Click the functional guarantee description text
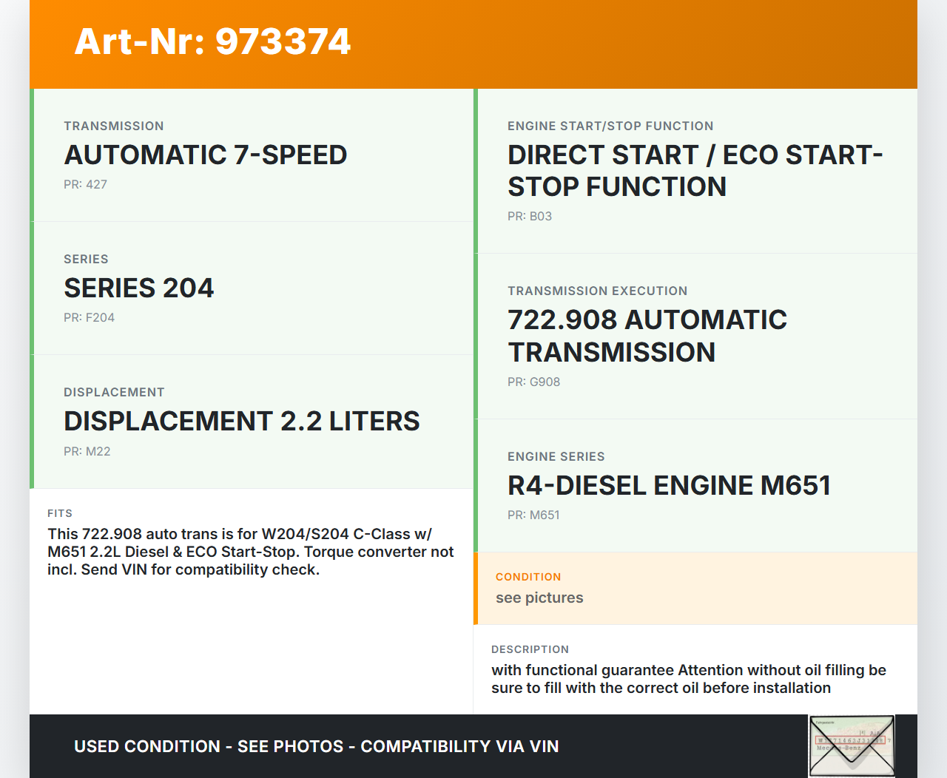 tap(688, 679)
